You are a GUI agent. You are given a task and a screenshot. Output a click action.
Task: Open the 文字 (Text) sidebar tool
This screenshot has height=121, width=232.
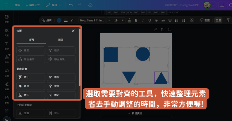tap(7, 45)
